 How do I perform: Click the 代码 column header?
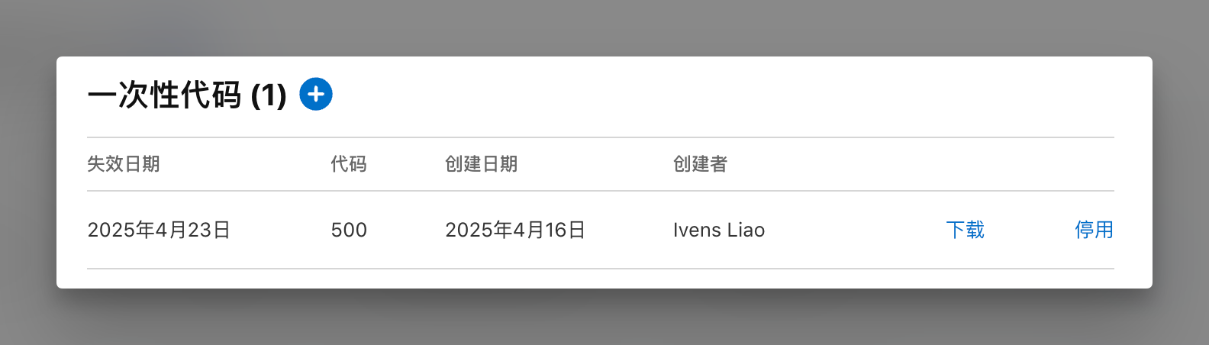(x=349, y=164)
